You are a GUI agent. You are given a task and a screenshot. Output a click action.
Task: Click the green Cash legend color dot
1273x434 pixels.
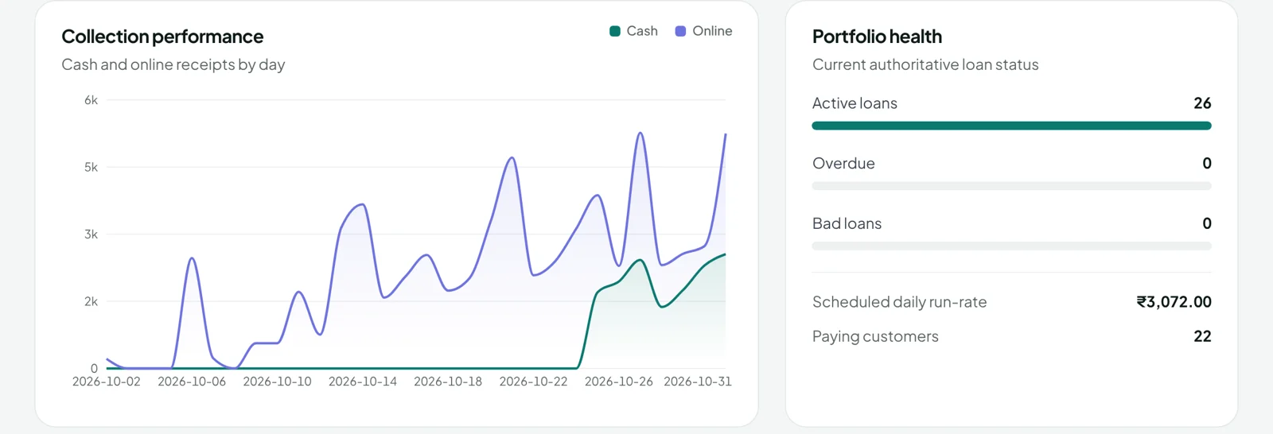click(614, 31)
